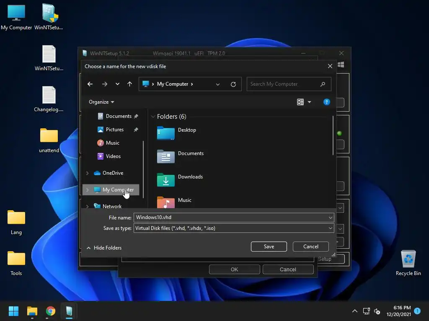The image size is (429, 321).
Task: Open view options dropdown arrow
Action: pyautogui.click(x=310, y=102)
